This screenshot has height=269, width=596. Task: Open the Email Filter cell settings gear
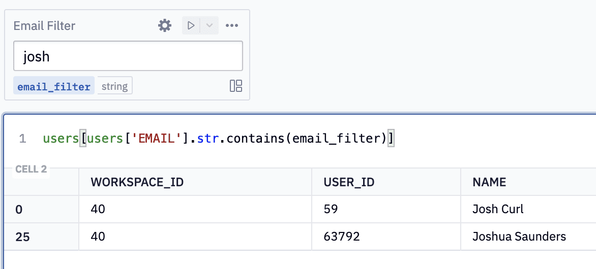point(165,25)
